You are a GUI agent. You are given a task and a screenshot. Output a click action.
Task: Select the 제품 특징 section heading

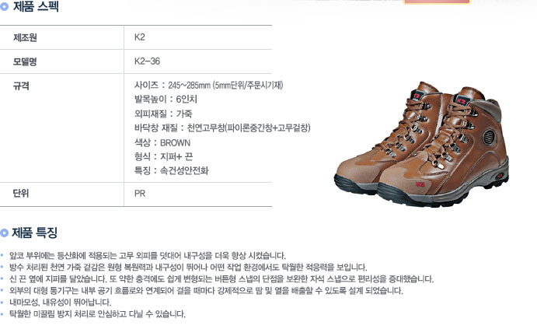[x=35, y=233]
